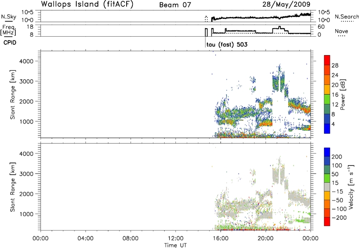
Task: Select the '3000' tick in the power panel
Action: click(x=26, y=81)
